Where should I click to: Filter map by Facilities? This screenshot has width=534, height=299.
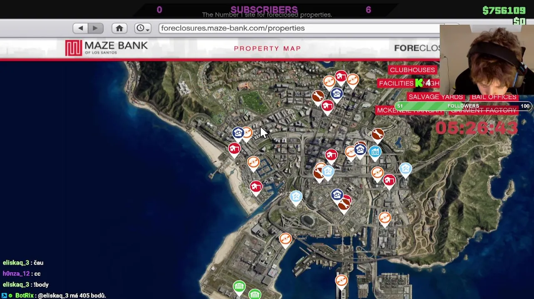click(396, 83)
